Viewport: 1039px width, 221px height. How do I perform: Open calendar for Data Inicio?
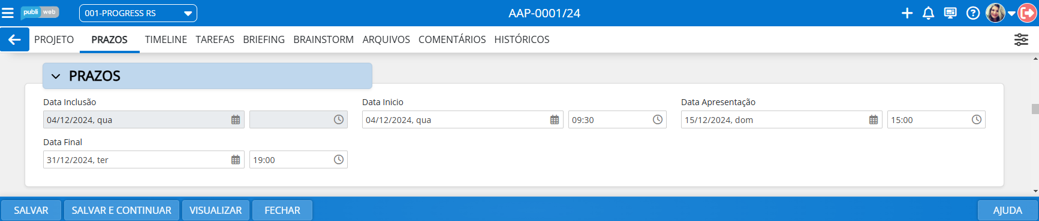click(555, 119)
